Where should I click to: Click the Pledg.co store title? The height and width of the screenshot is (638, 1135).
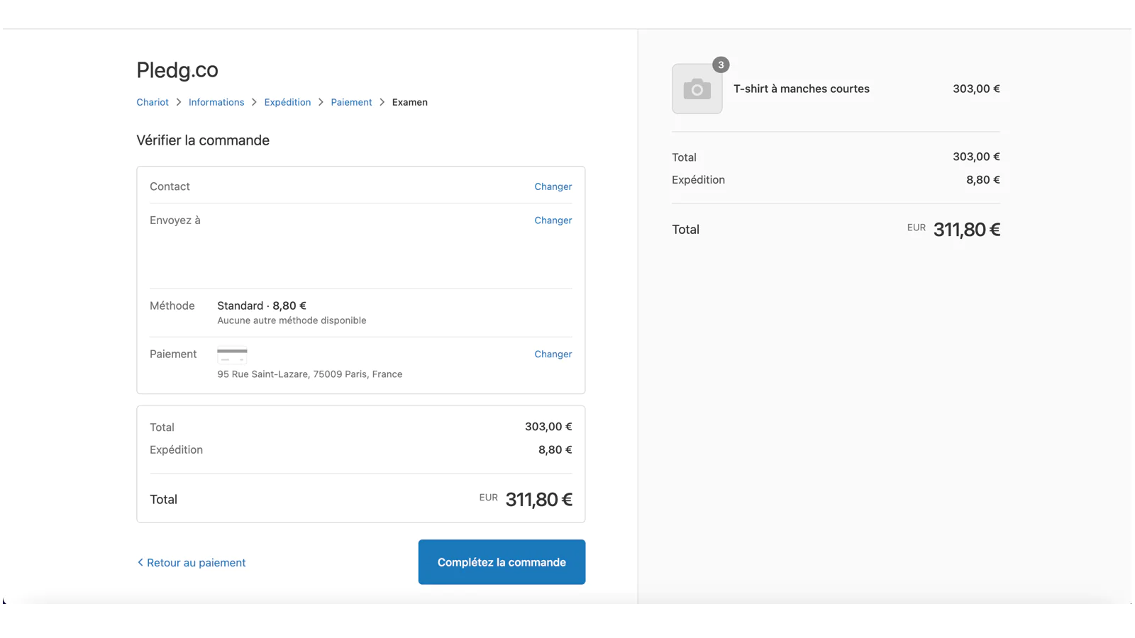[x=177, y=70]
